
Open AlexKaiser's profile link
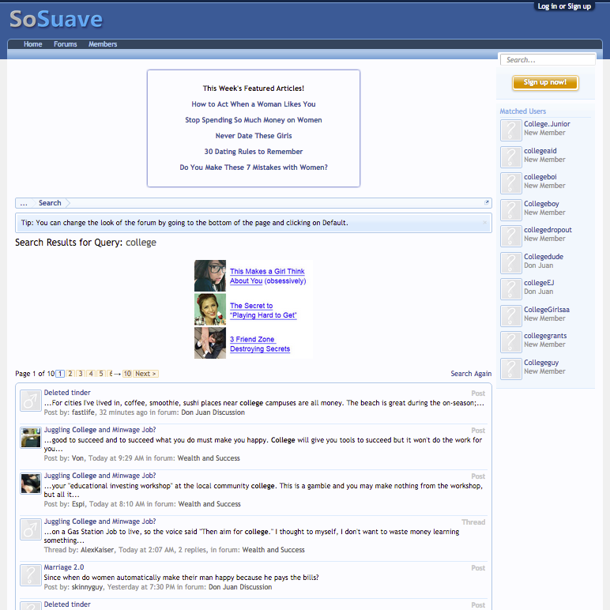pyautogui.click(x=97, y=550)
